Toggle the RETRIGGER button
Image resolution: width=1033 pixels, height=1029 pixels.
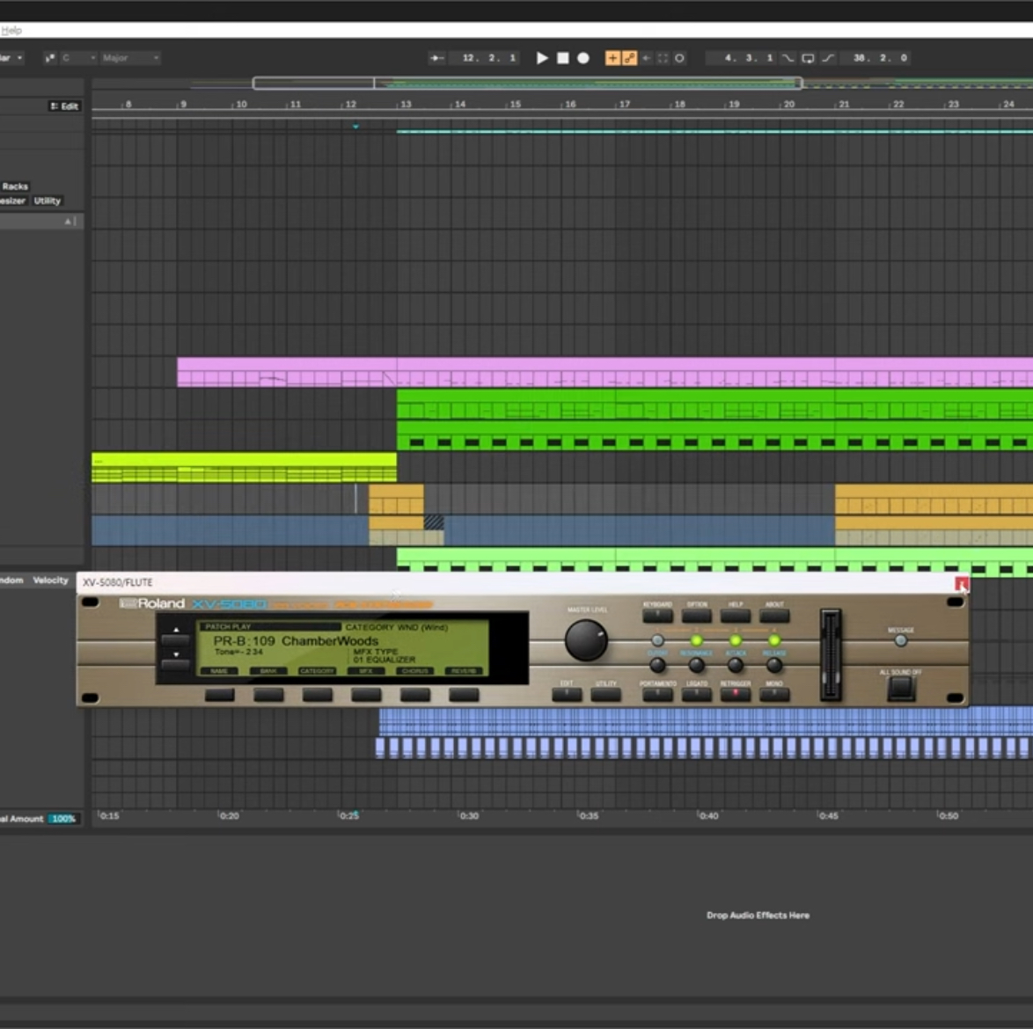point(736,695)
